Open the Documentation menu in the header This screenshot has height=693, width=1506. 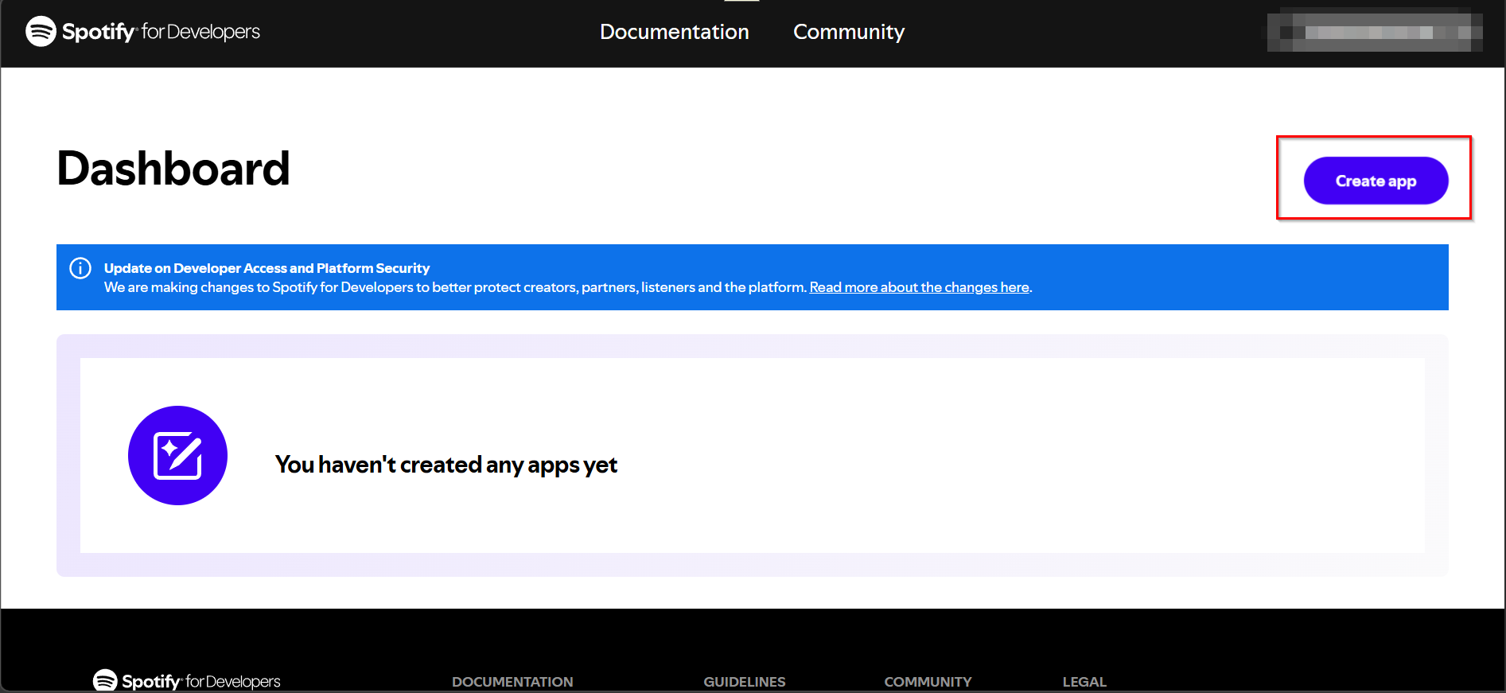675,32
